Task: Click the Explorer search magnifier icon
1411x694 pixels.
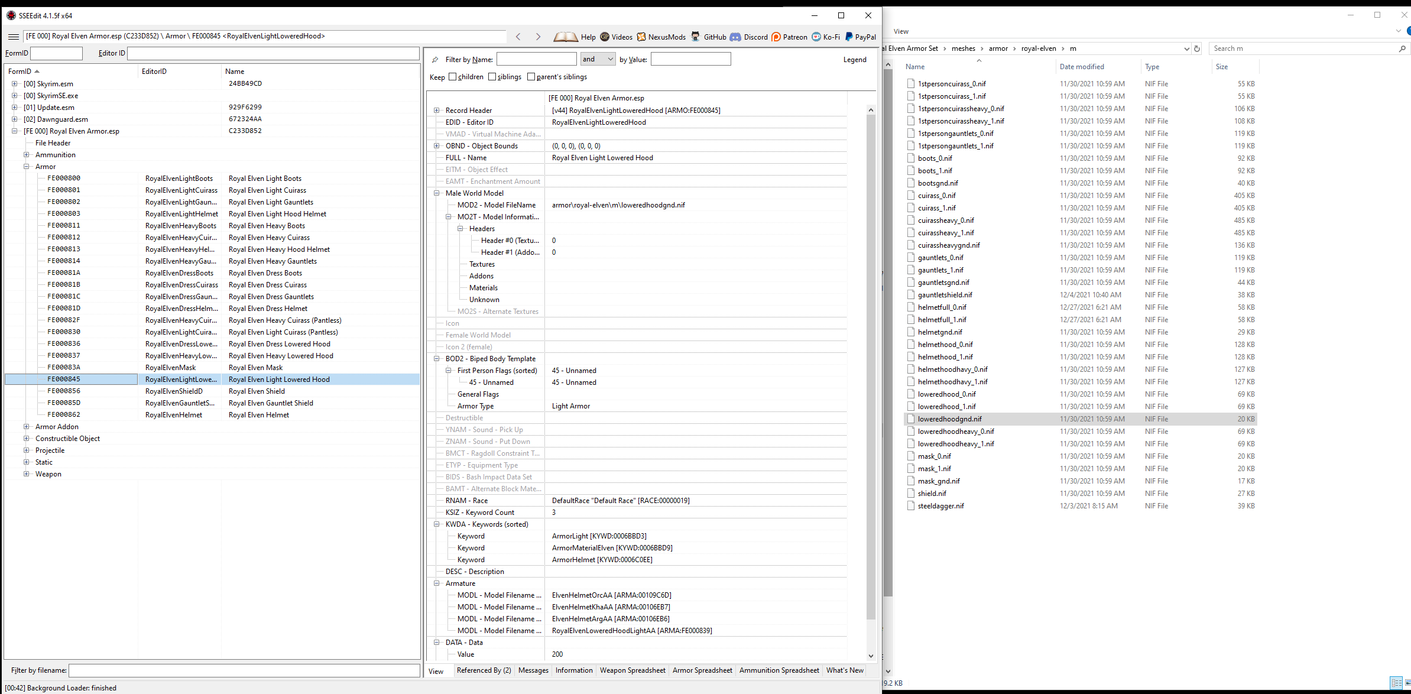Action: pos(1402,48)
